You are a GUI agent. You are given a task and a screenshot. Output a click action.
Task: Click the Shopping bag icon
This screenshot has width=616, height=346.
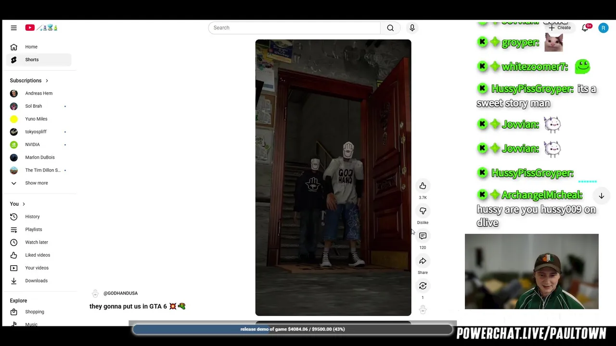13,312
